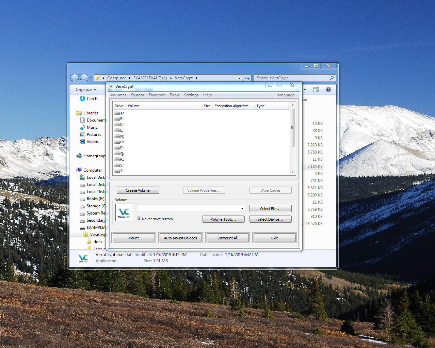The height and width of the screenshot is (348, 435).
Task: Open Explorer help via question mark icon
Action: pyautogui.click(x=328, y=90)
